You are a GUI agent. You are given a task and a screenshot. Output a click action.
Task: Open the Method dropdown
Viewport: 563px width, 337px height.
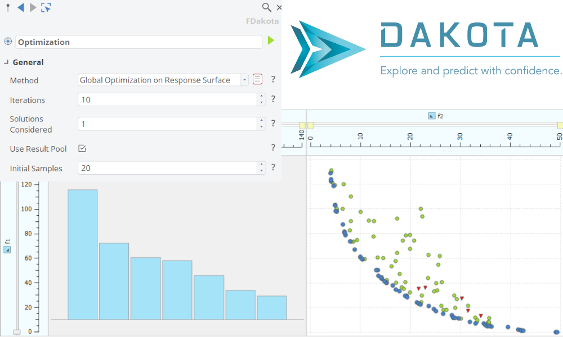[244, 80]
